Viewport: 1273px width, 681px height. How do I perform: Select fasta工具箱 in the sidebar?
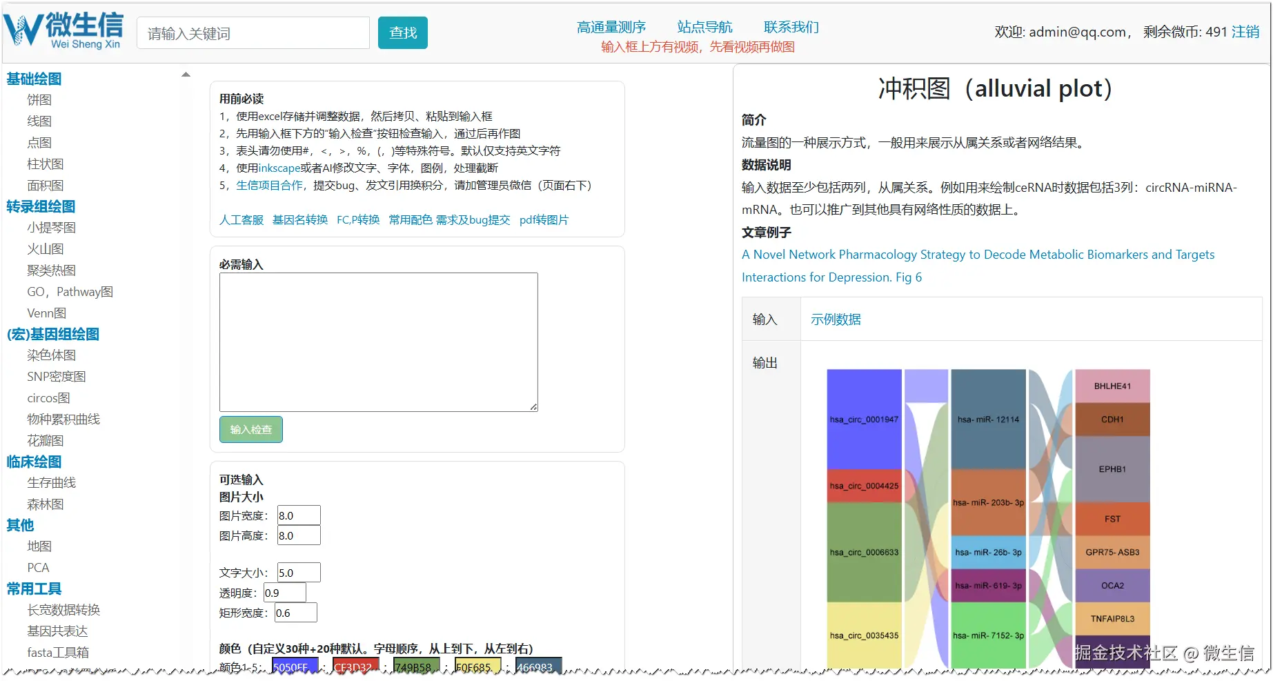58,653
